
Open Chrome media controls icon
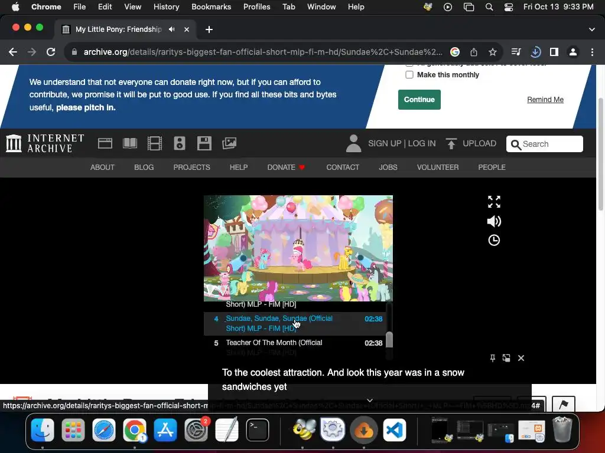pos(516,52)
